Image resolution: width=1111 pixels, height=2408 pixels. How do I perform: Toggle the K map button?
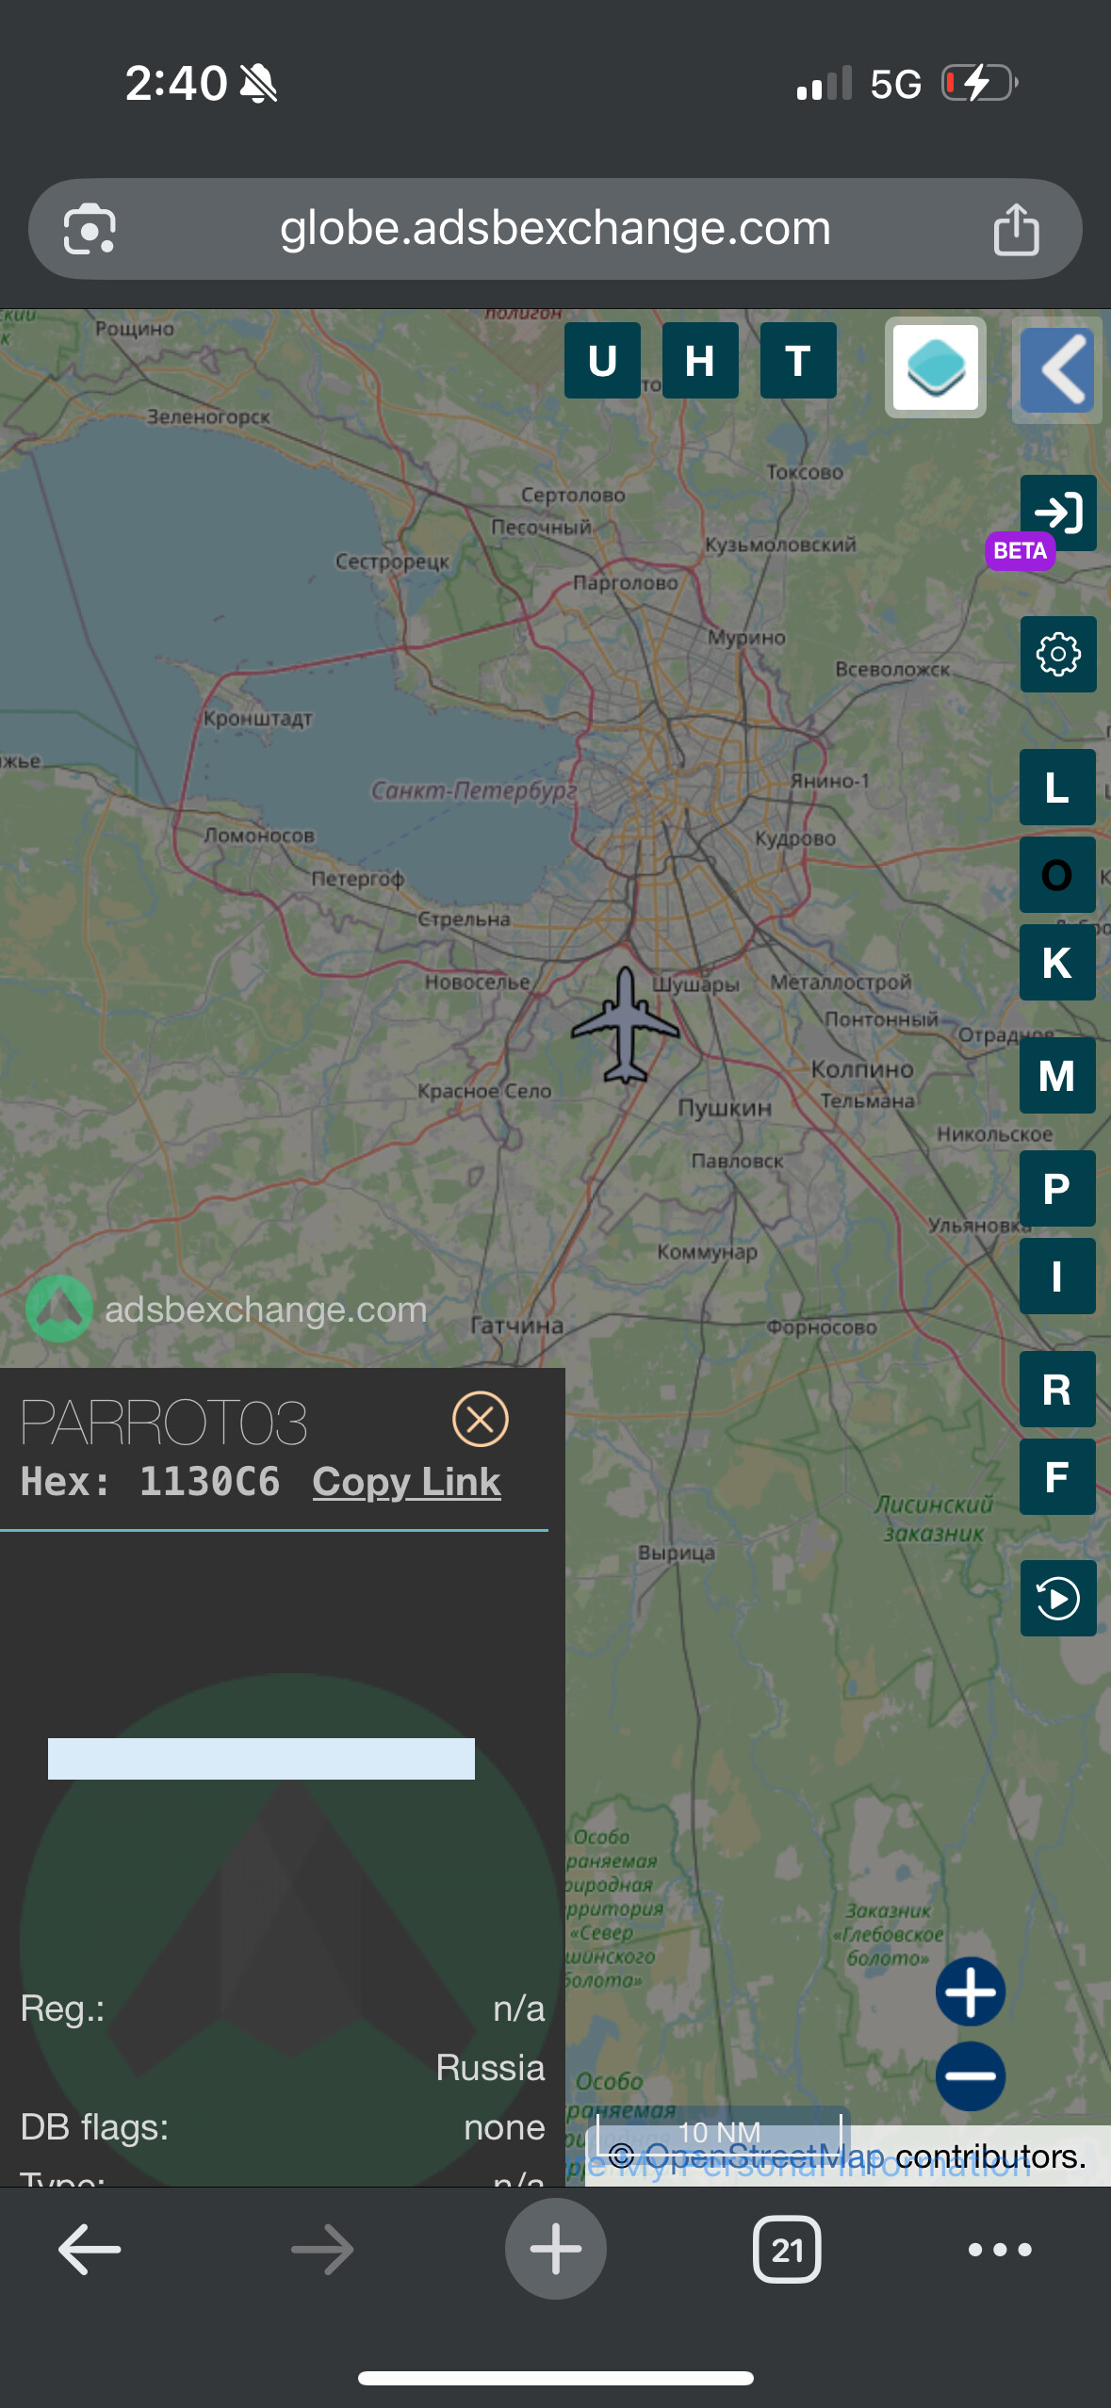[x=1057, y=962]
